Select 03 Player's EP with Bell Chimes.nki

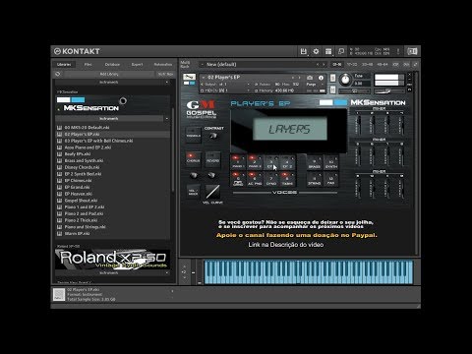point(98,141)
